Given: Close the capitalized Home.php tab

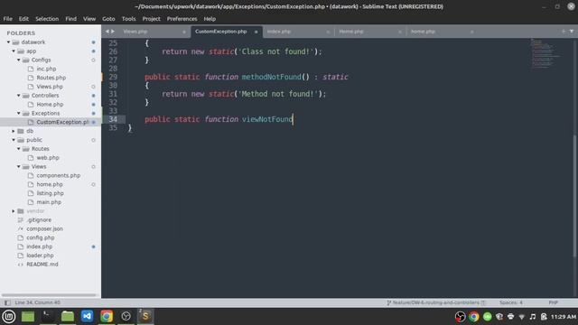Looking at the screenshot, I should click(x=399, y=32).
